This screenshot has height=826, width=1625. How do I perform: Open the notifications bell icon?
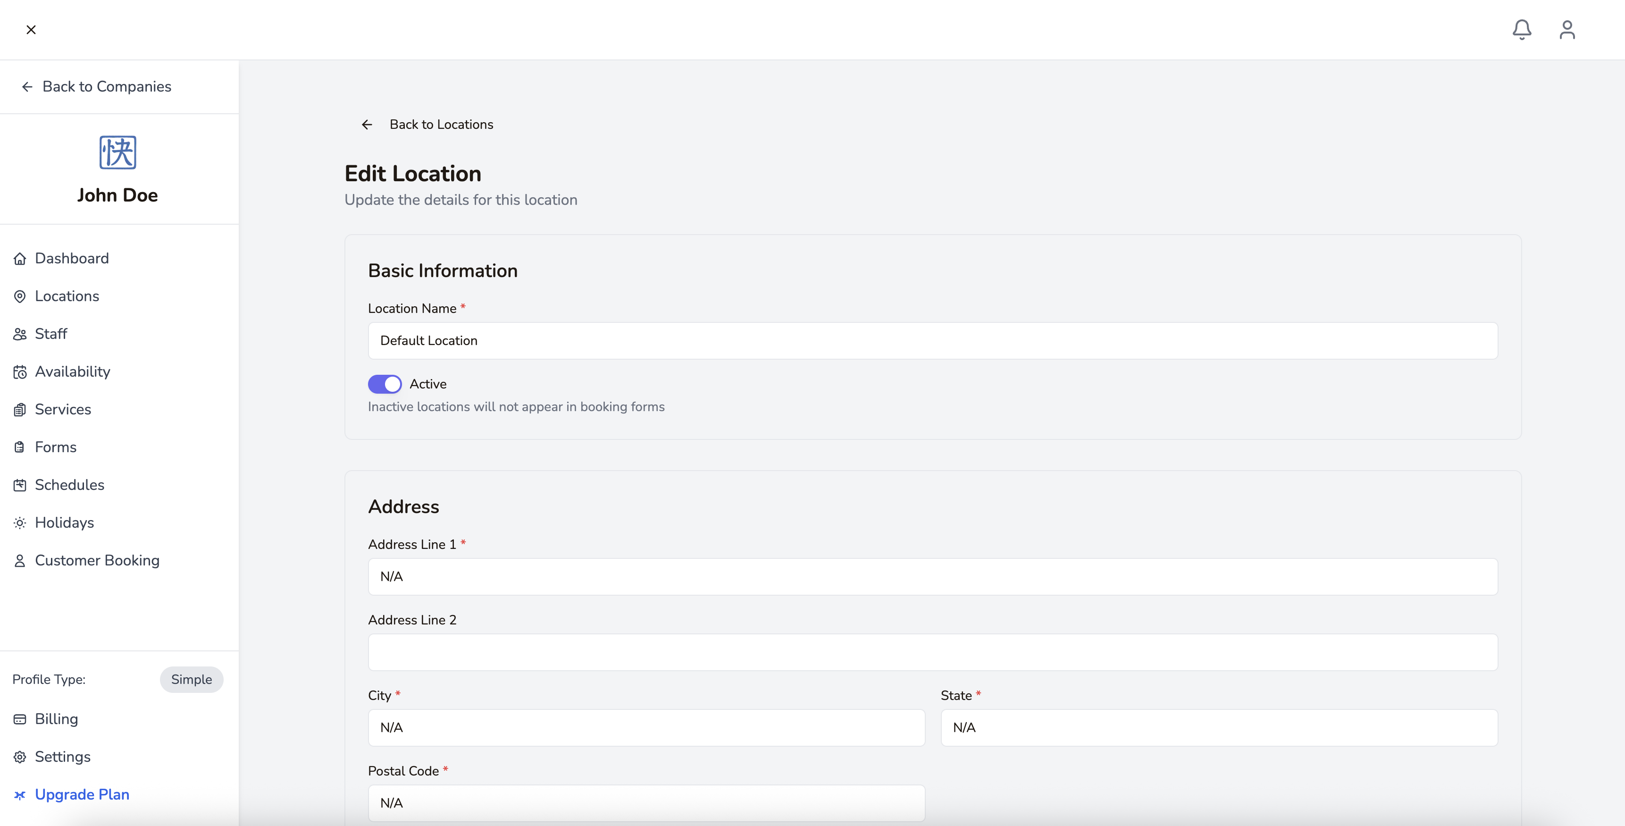(1522, 29)
